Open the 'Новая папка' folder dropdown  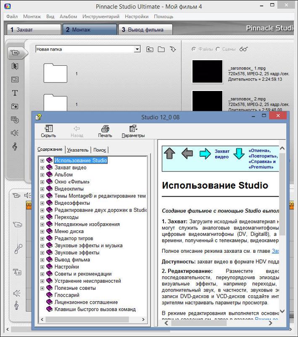tap(137, 50)
